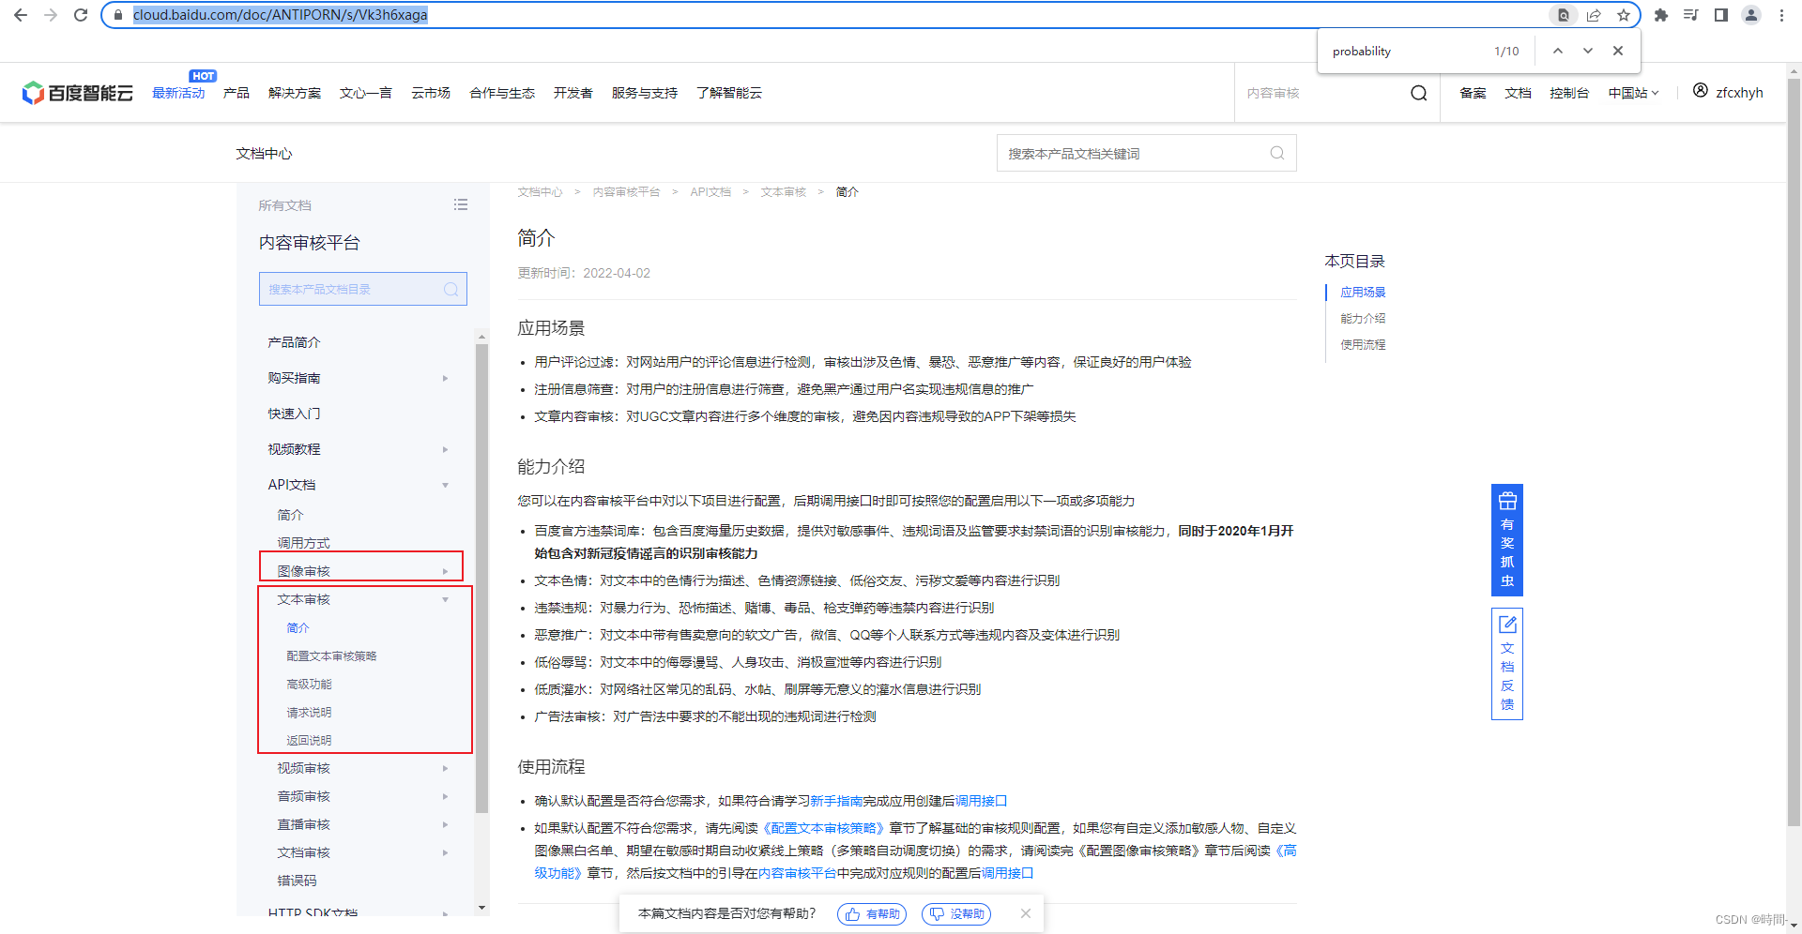Focus the 搜索本产品文档目录 search field
The width and height of the screenshot is (1802, 934).
[363, 289]
